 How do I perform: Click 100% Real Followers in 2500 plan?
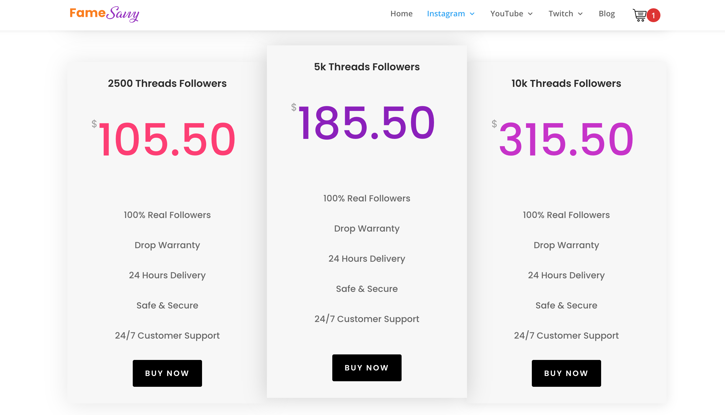[x=167, y=215]
